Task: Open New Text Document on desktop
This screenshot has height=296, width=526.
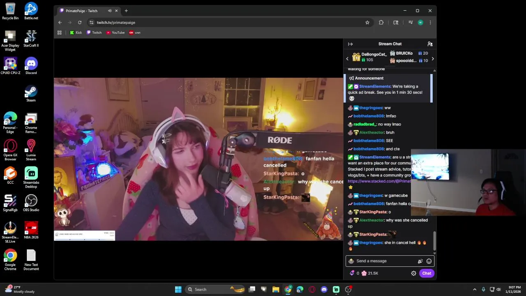Action: click(x=31, y=260)
